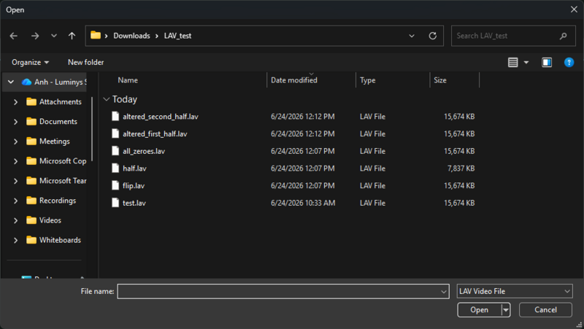Collapse the Today group
Screen dimensions: 584x329
coord(106,99)
